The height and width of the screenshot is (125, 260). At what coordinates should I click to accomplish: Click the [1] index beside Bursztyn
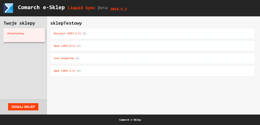tap(84, 33)
